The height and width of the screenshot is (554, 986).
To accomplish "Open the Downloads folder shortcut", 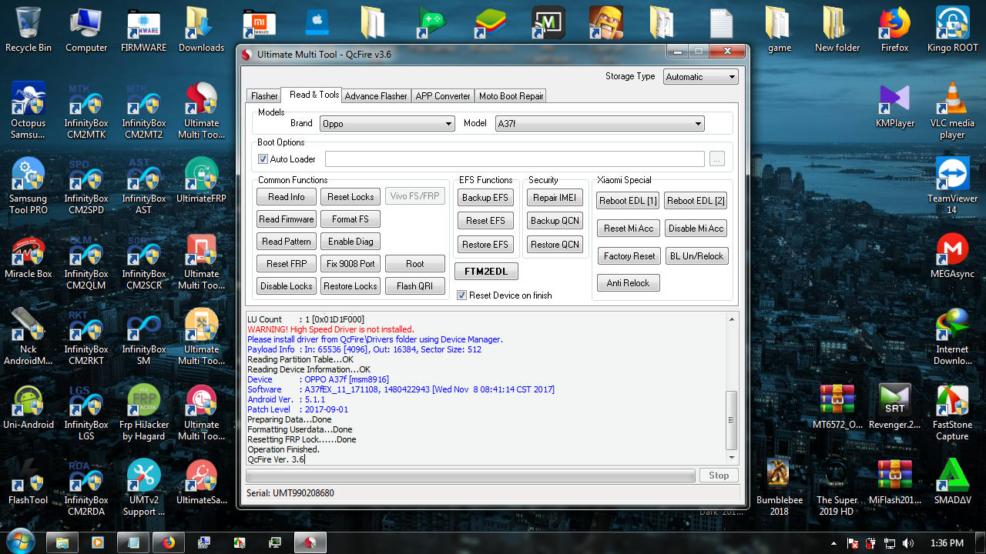I will [202, 29].
